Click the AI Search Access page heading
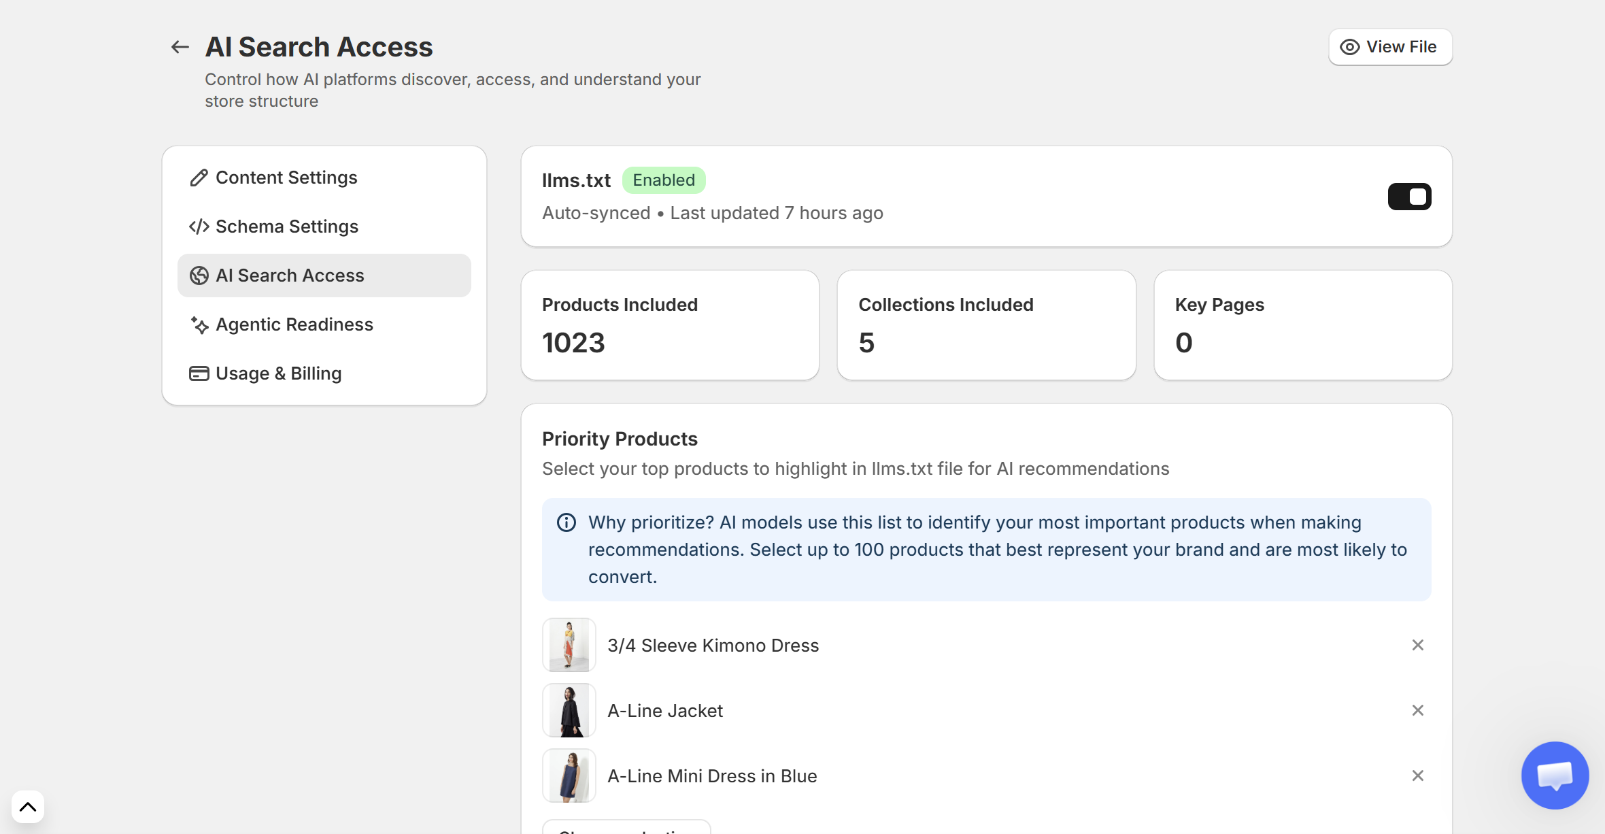Image resolution: width=1605 pixels, height=834 pixels. (319, 47)
